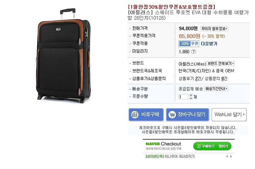Click the 30% 쿠폰 badge icon
This screenshot has height=169, width=255.
189,44
